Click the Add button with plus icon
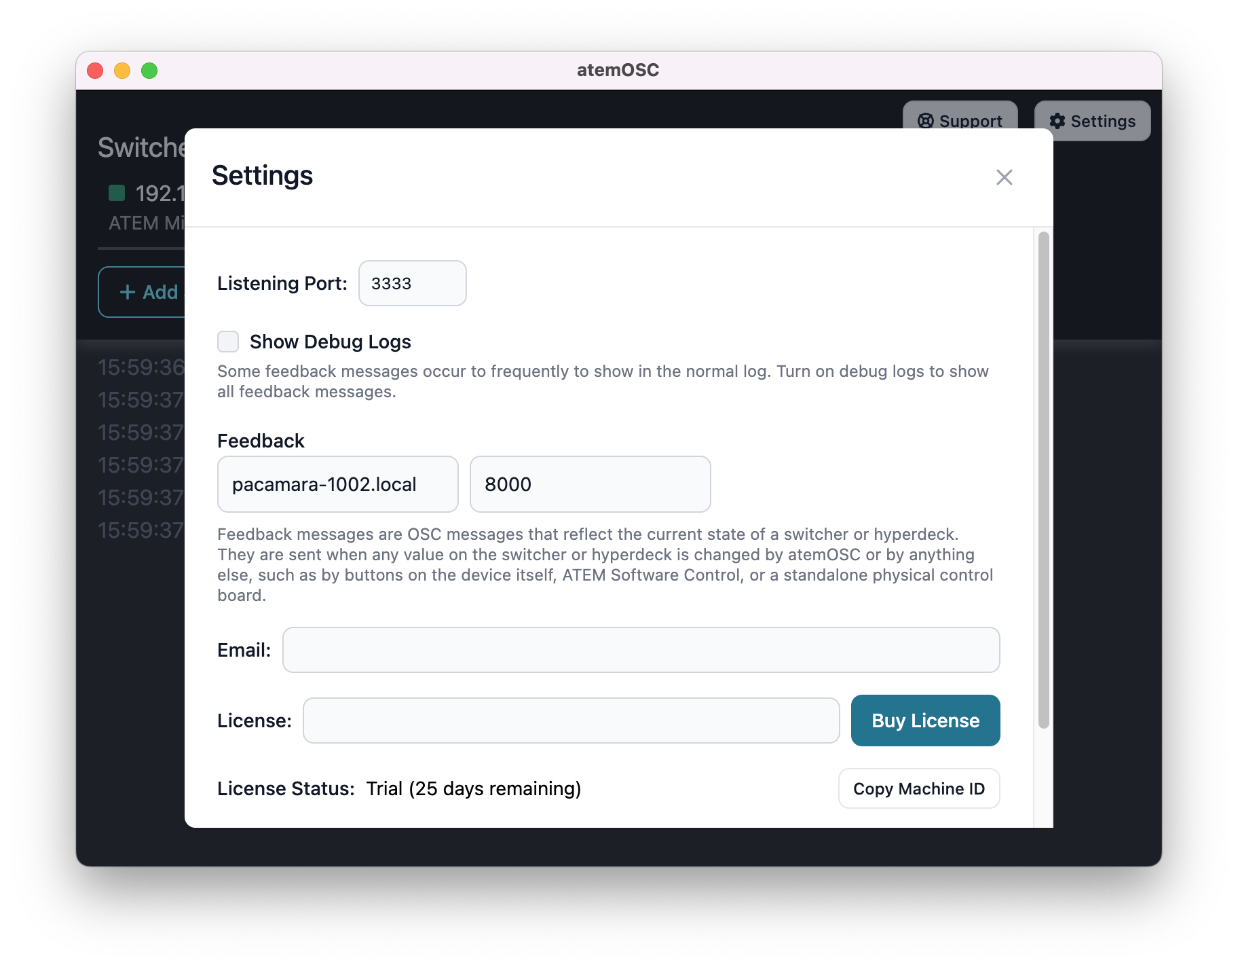The height and width of the screenshot is (967, 1238). point(142,292)
